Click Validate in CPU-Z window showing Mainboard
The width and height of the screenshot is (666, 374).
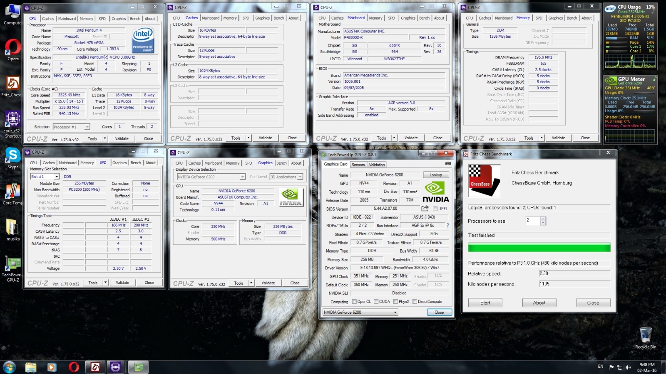pyautogui.click(x=411, y=138)
